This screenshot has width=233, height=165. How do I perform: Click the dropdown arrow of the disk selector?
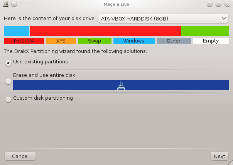(224, 19)
